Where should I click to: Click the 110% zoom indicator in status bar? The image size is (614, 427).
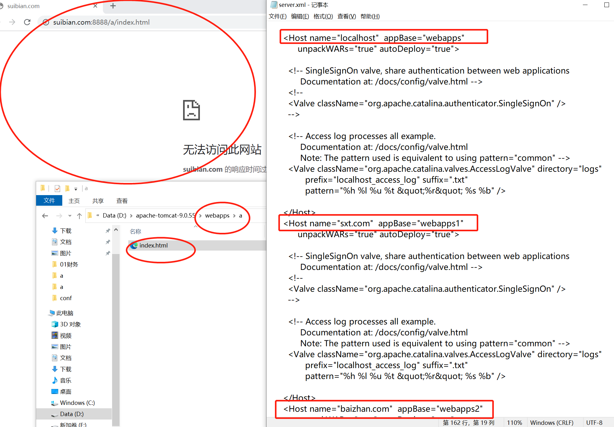click(514, 423)
